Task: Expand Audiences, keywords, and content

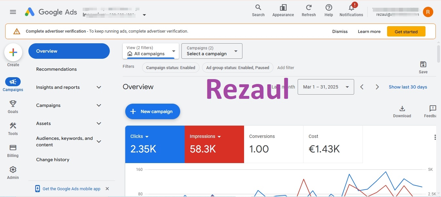Action: pos(99,141)
